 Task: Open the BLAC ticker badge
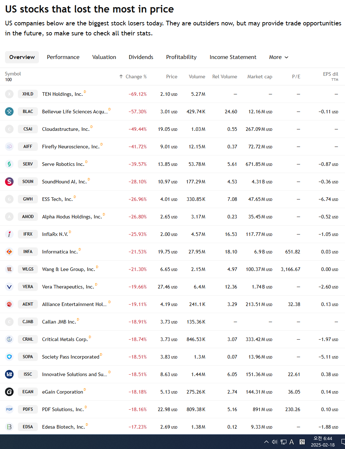coord(28,112)
